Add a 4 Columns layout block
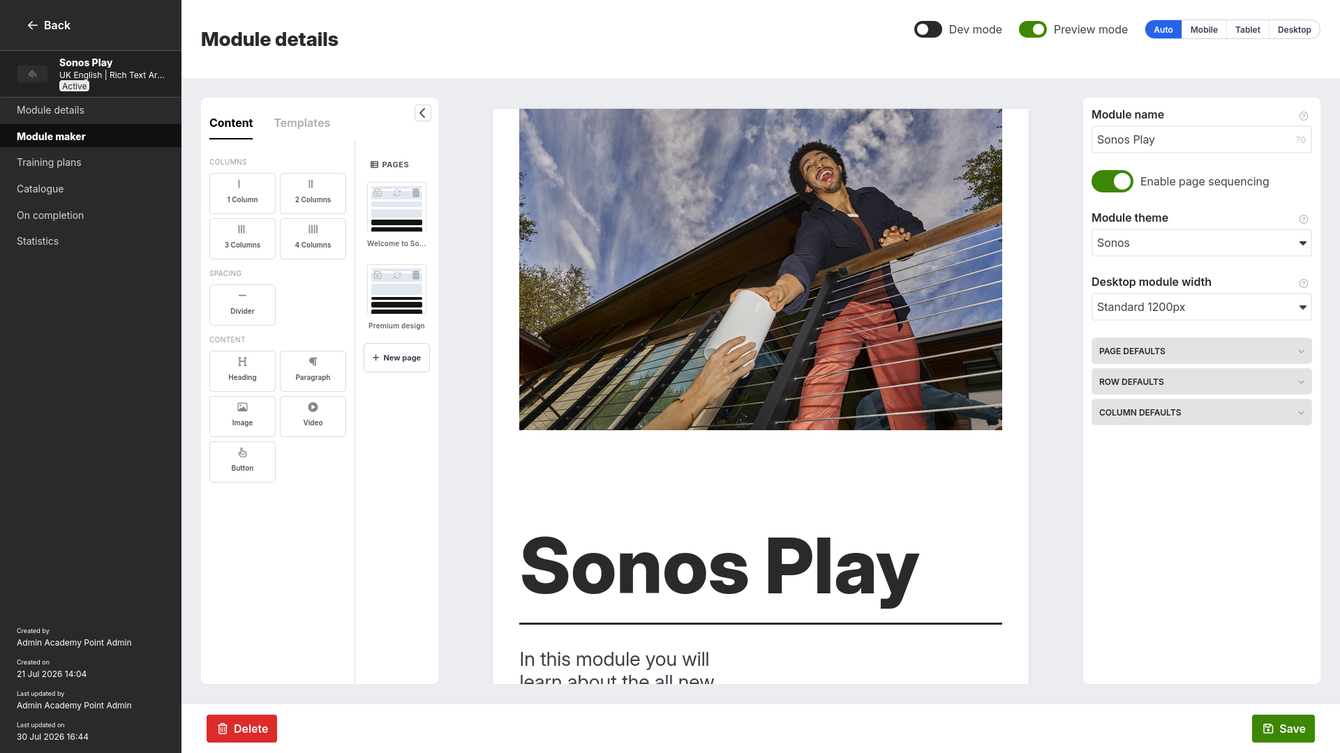Viewport: 1340px width, 753px height. tap(313, 238)
